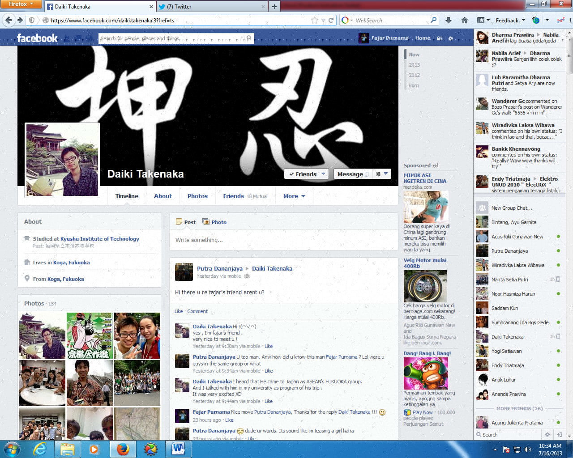This screenshot has height=458, width=573.
Task: Bookmark this page with star icon
Action: click(x=315, y=20)
